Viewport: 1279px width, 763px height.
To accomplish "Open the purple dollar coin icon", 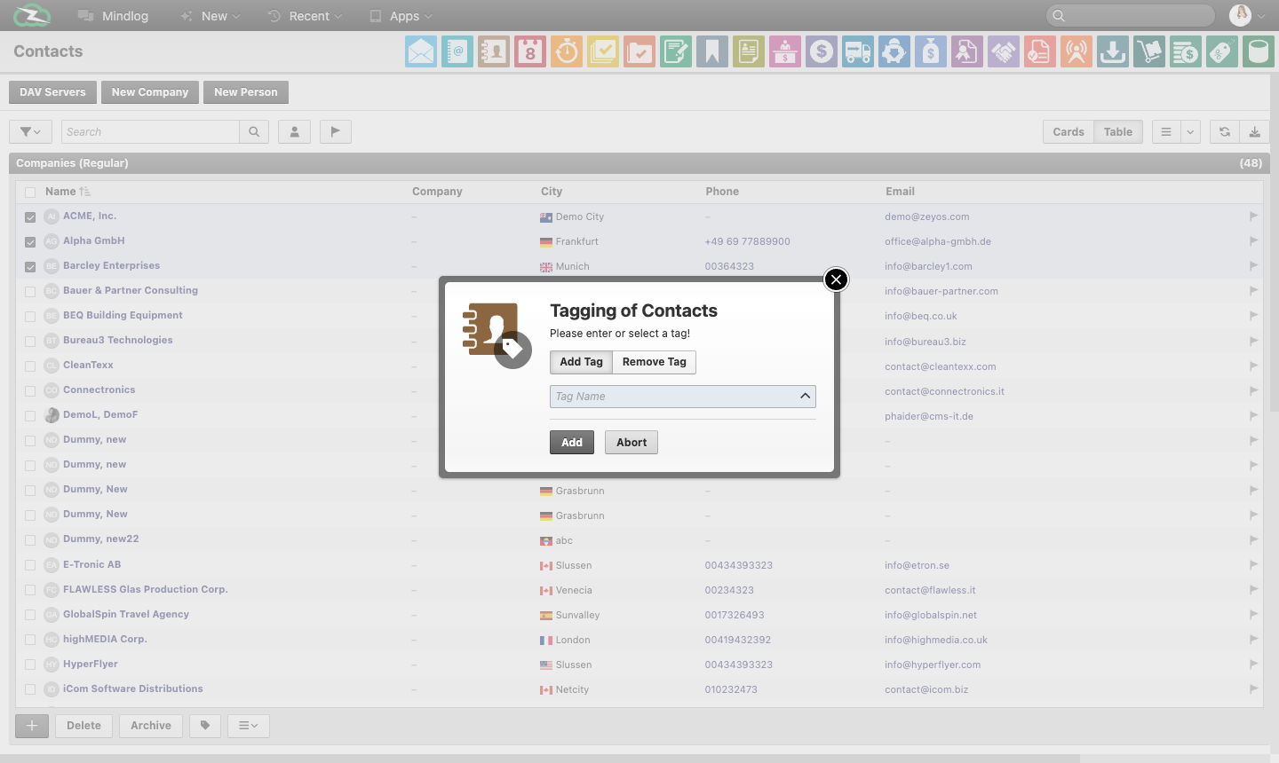I will pyautogui.click(x=822, y=51).
